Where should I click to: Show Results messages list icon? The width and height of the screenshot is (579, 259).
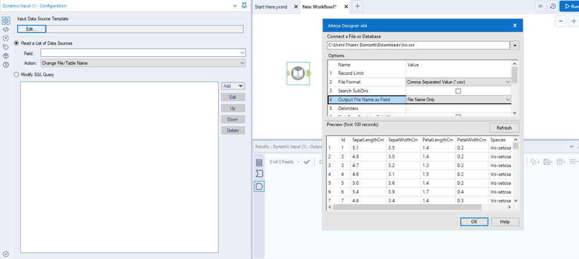259,162
